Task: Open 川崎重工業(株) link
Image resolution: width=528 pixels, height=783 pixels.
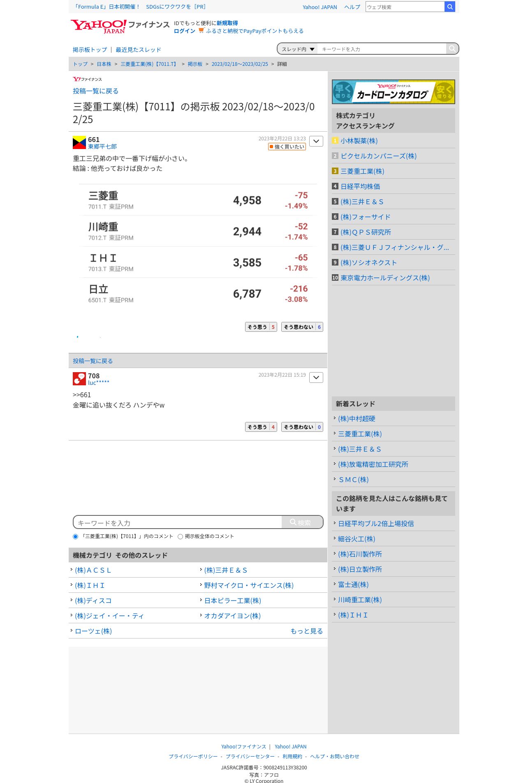Action: (x=360, y=600)
